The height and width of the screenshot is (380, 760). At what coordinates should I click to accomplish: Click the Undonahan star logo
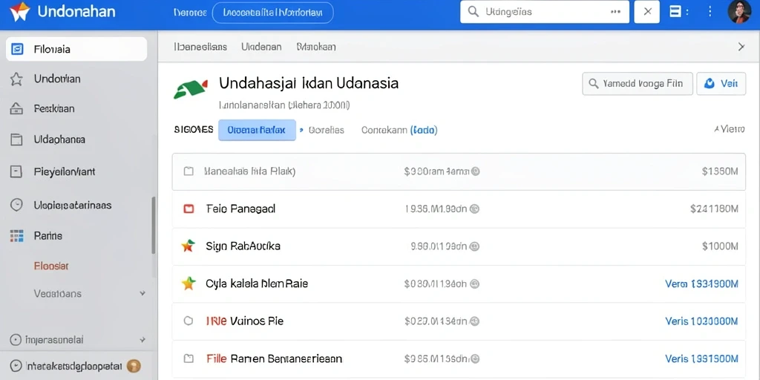point(20,12)
